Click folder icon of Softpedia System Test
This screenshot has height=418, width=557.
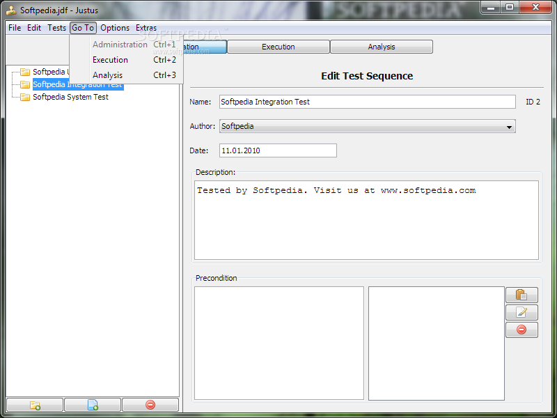pyautogui.click(x=25, y=97)
